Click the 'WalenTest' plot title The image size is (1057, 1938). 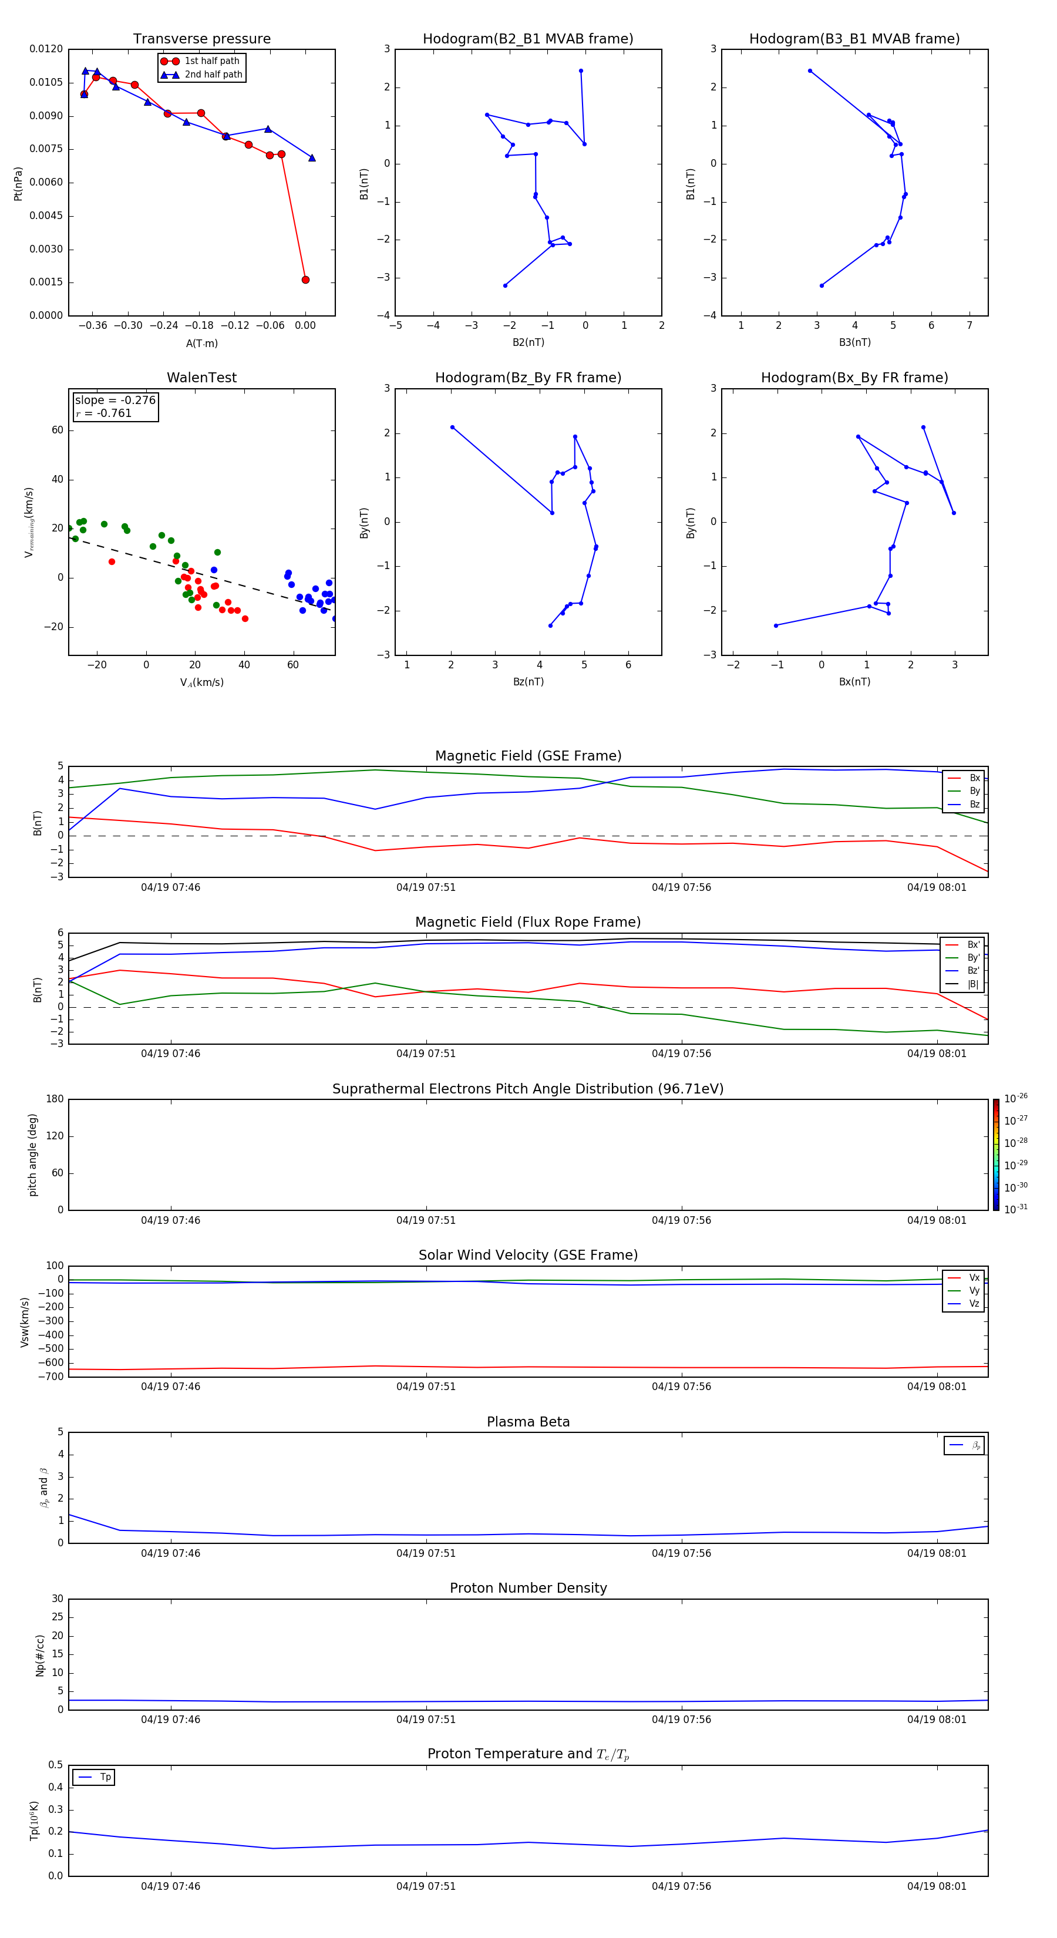click(201, 378)
